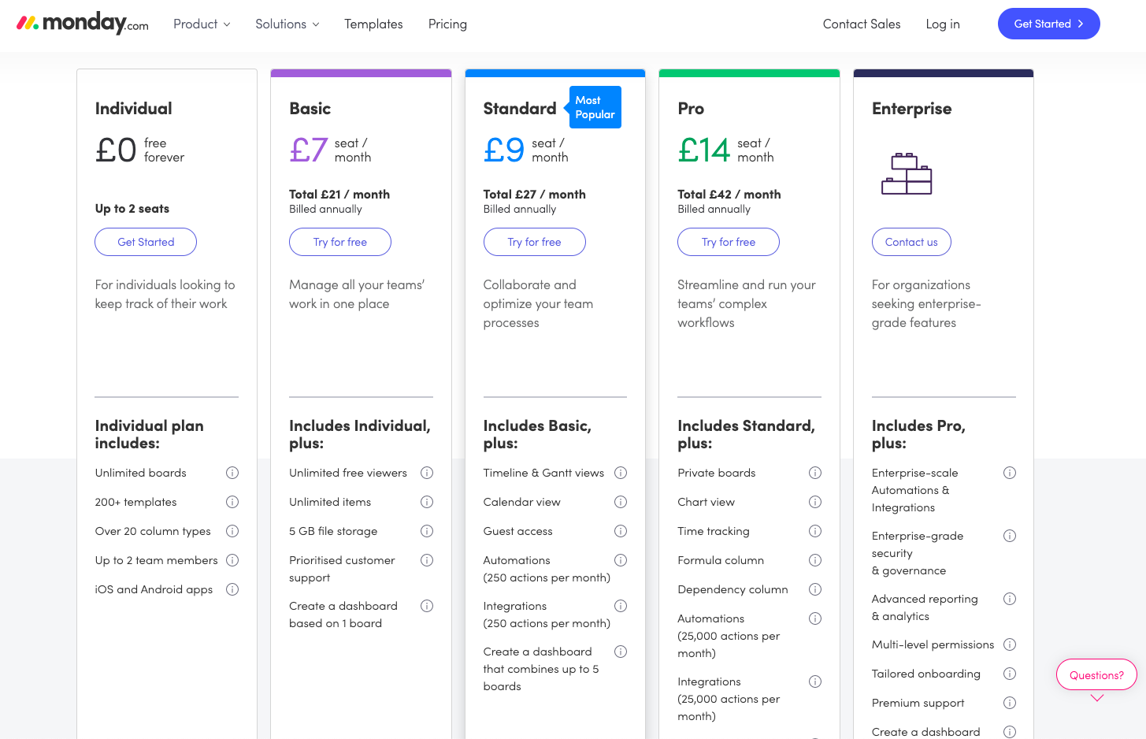Click Get Started on Individual plan
The image size is (1146, 739).
click(x=146, y=242)
